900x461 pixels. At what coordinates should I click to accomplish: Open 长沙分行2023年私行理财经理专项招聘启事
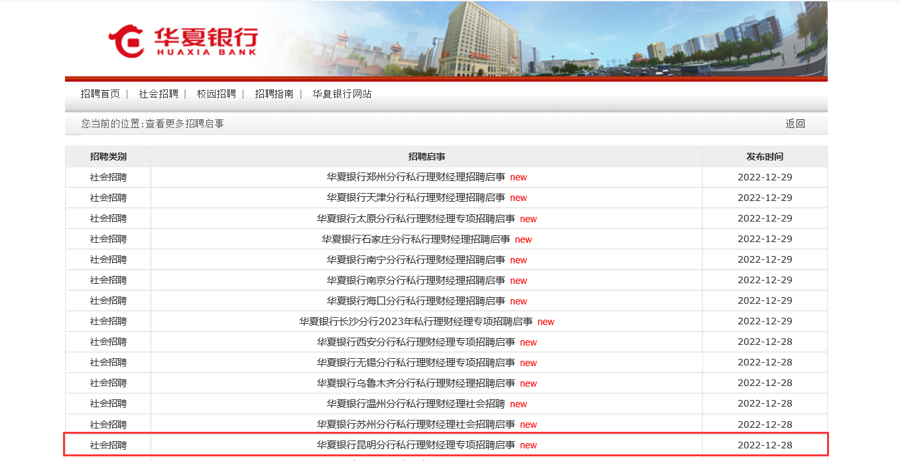[x=416, y=321]
